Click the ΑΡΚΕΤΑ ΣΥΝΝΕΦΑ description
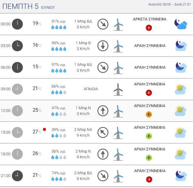The image size is (193, 188). tap(149, 19)
